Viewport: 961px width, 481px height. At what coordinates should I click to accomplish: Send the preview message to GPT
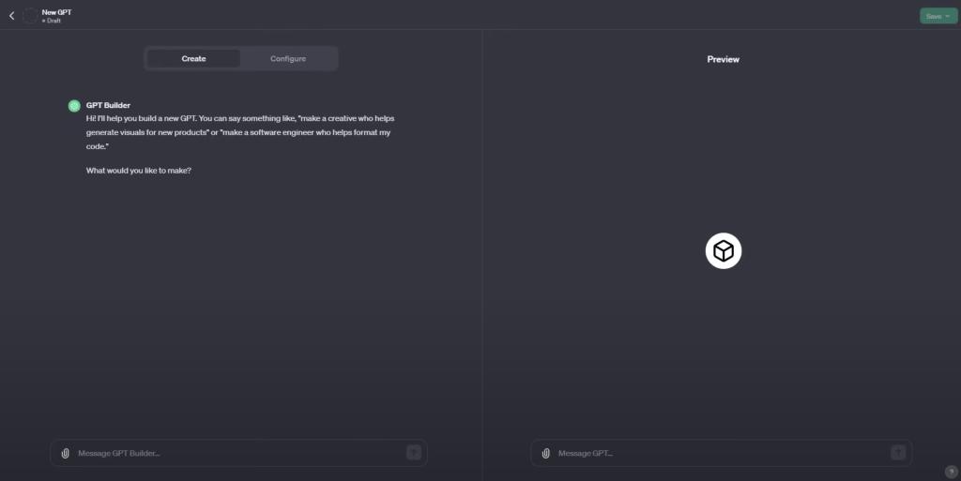coord(898,453)
